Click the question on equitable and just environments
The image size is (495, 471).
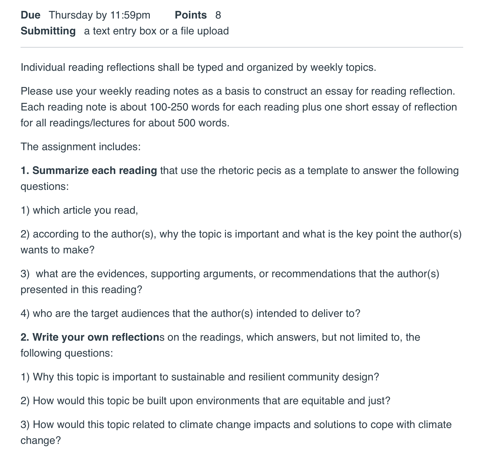205,401
